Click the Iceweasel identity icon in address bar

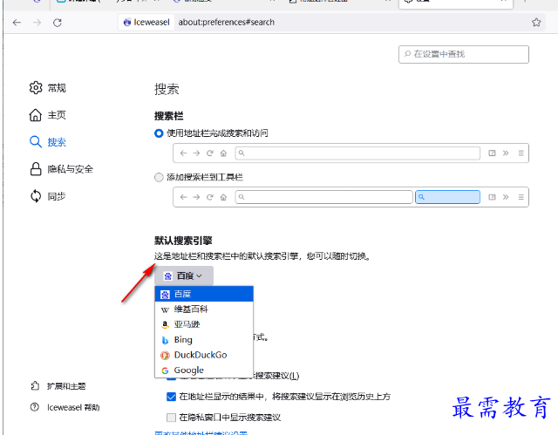coord(127,23)
